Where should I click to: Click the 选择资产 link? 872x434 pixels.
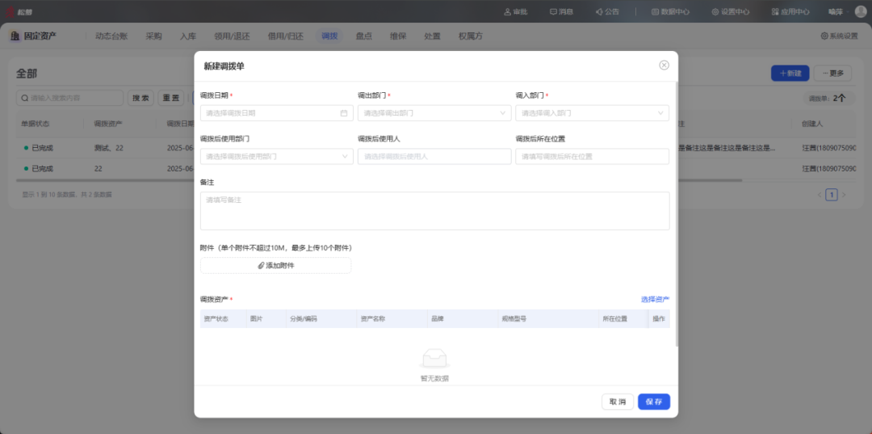click(x=655, y=299)
